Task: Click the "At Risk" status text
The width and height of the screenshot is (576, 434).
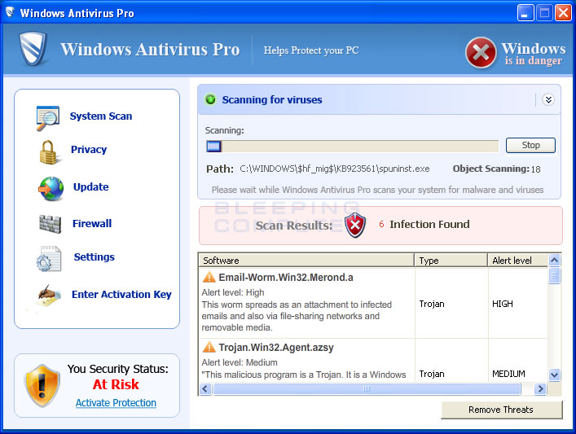Action: (x=116, y=384)
